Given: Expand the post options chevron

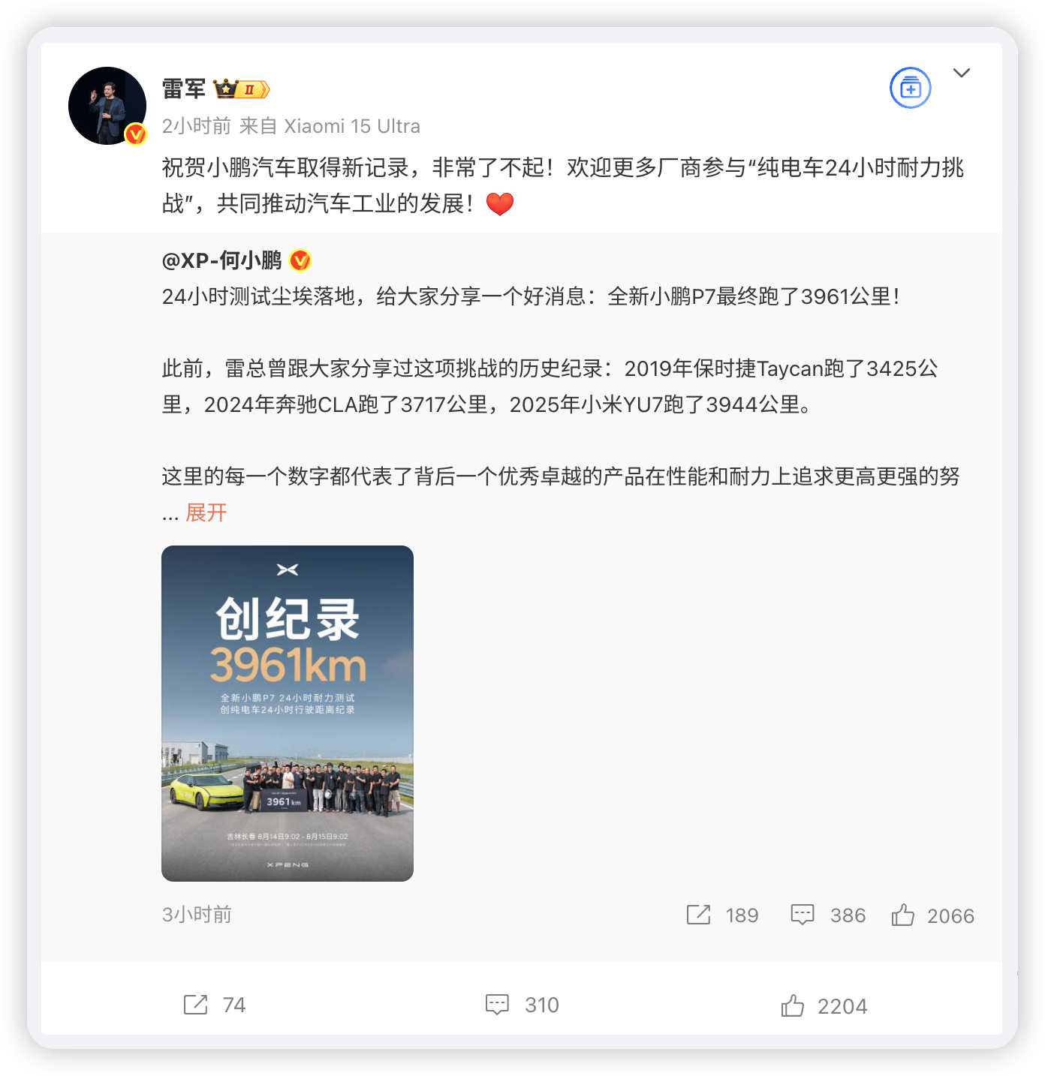Looking at the screenshot, I should point(962,73).
